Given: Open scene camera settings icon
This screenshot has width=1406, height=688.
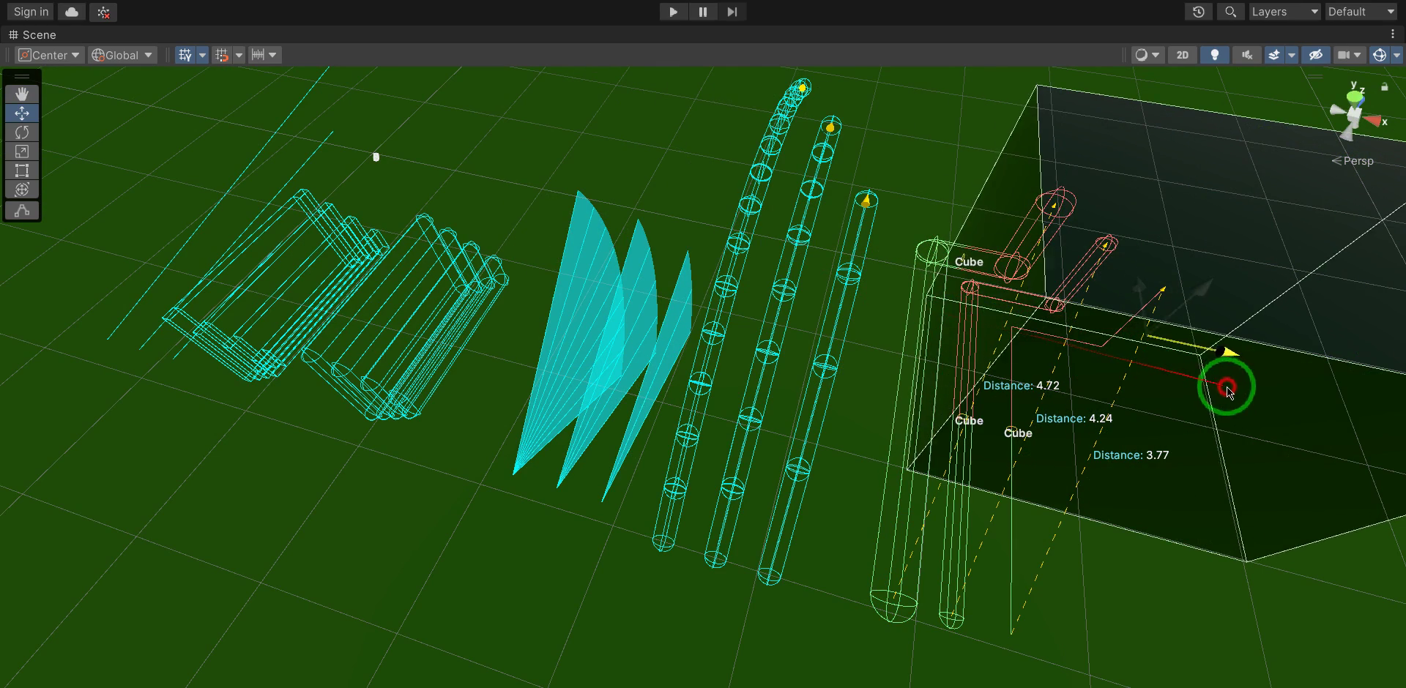Looking at the screenshot, I should pos(1343,55).
